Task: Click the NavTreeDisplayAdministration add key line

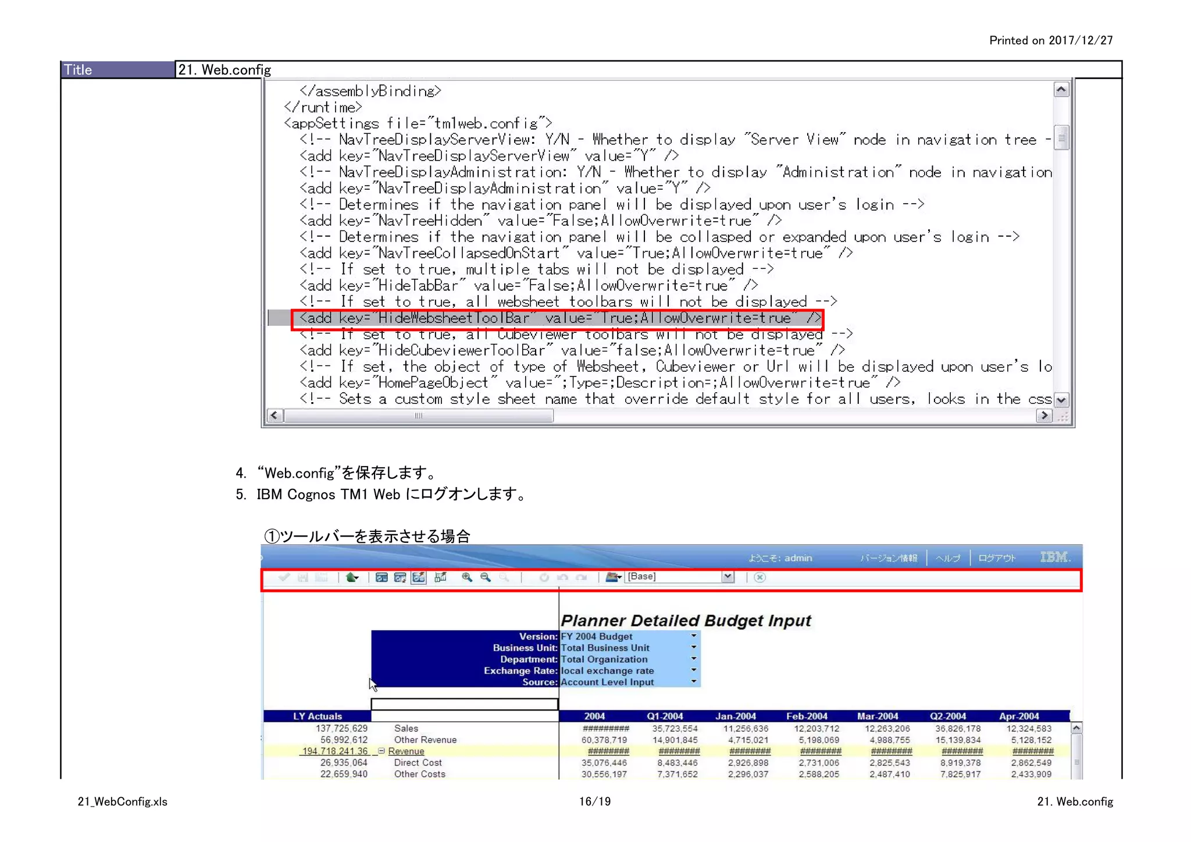Action: click(x=505, y=189)
